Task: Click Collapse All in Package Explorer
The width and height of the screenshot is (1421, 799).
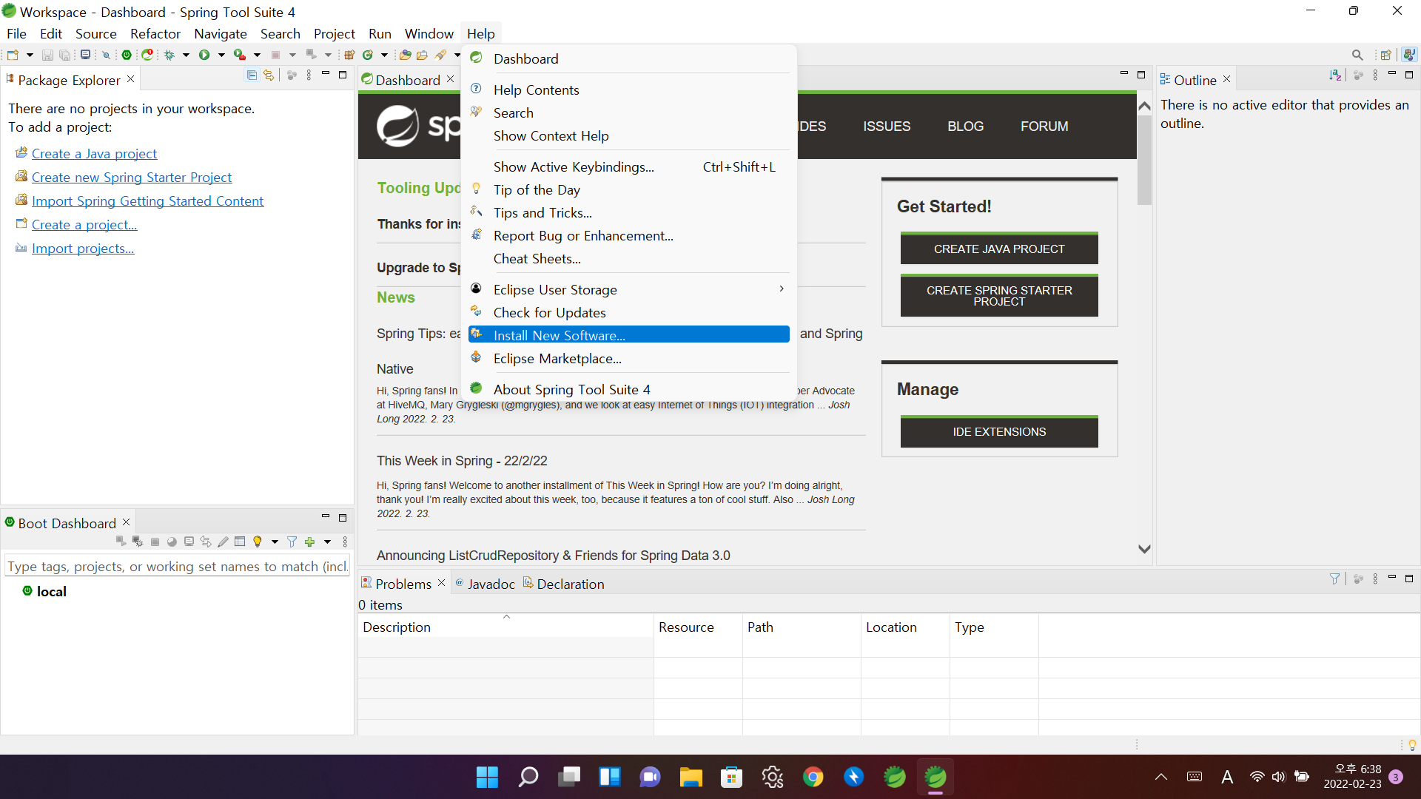Action: 252,75
